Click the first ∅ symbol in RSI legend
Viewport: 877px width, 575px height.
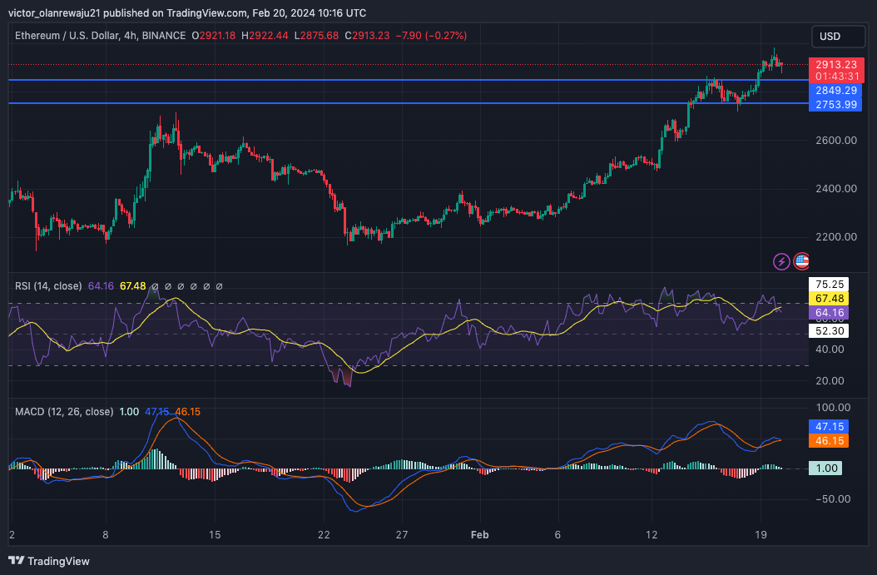(156, 286)
